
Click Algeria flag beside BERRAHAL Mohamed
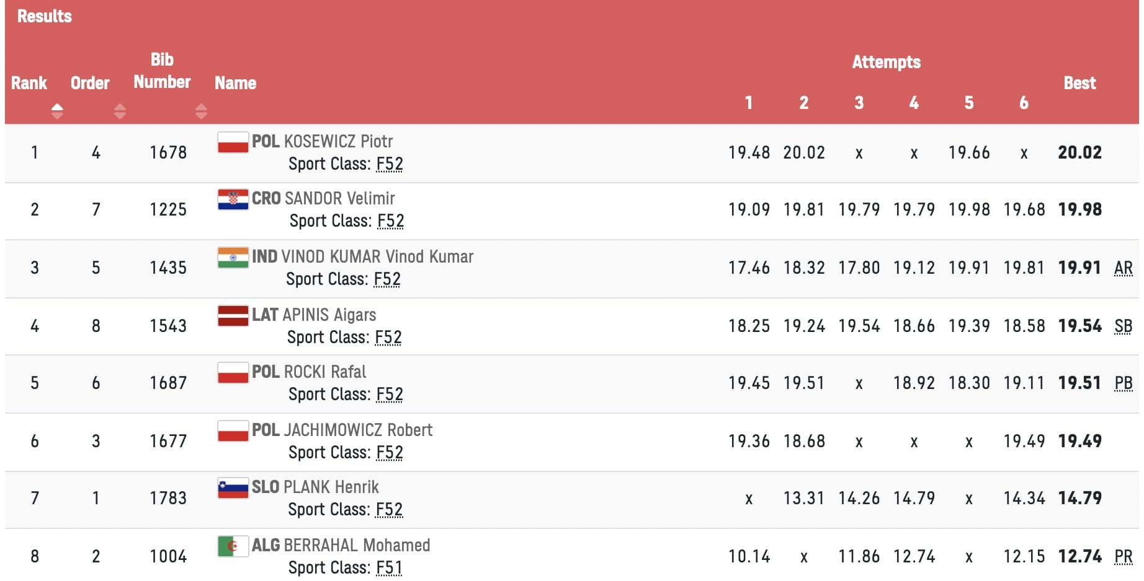pos(233,546)
